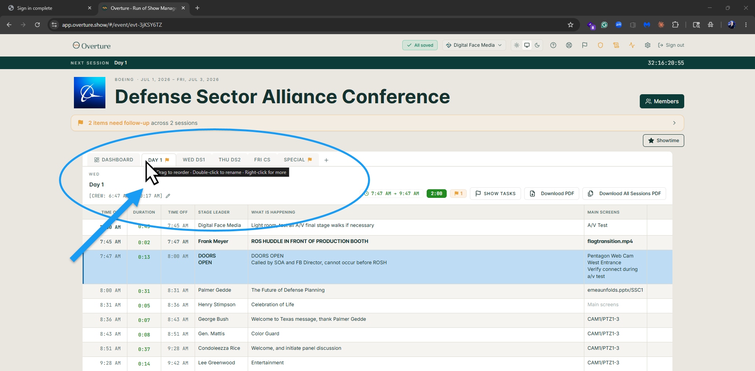This screenshot has height=371, width=755.
Task: Open the settings gear icon
Action: (x=648, y=45)
